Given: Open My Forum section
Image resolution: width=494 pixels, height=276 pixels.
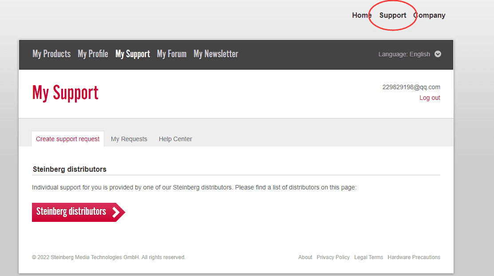Looking at the screenshot, I should (x=172, y=54).
